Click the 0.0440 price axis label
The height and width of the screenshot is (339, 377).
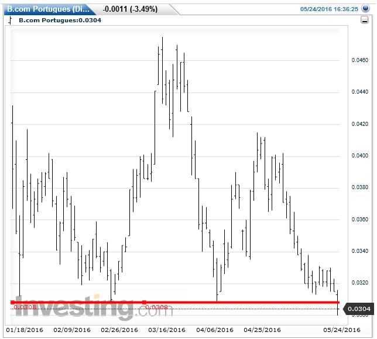click(359, 92)
